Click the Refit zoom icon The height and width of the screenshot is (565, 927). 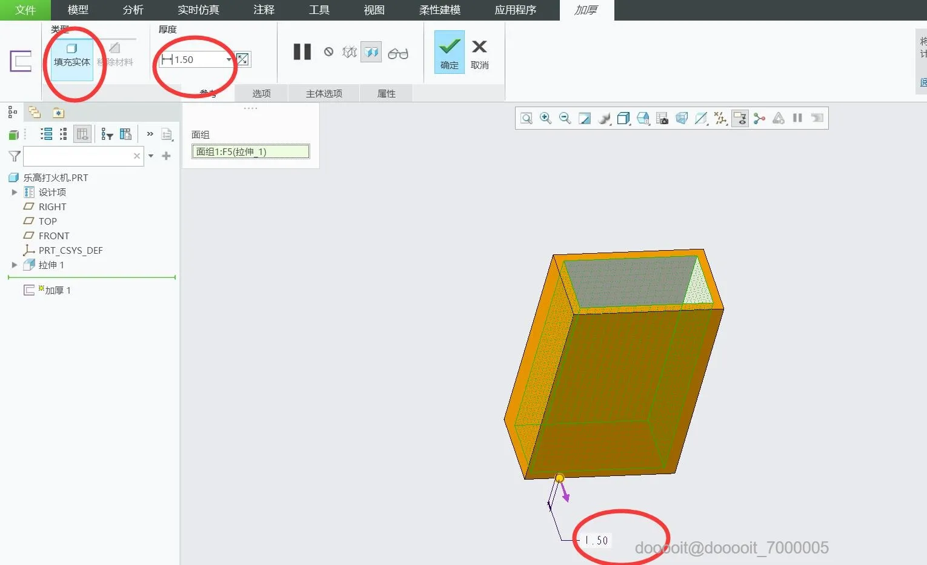pos(527,118)
